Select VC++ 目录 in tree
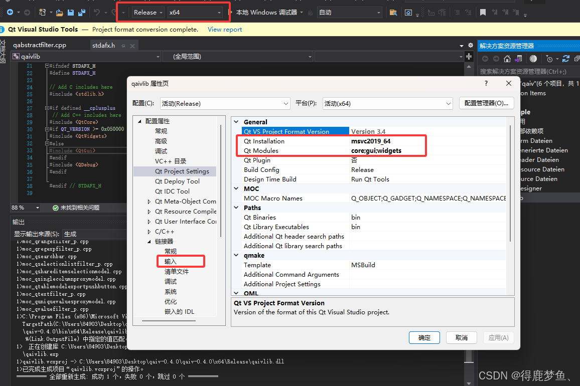 coord(171,161)
